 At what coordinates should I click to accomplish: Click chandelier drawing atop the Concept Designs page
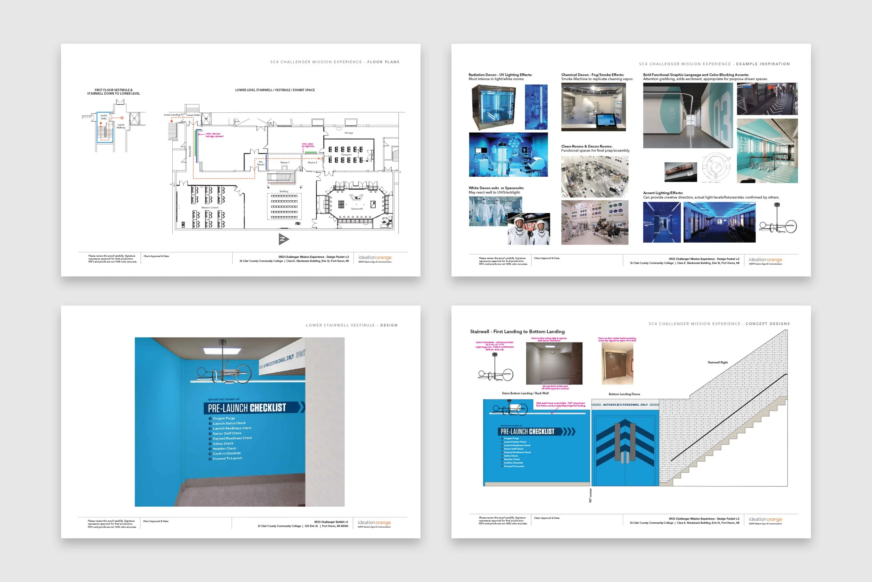(496, 367)
